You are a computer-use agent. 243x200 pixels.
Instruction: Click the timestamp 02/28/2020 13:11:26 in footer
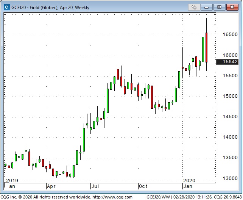pyautogui.click(x=192, y=197)
